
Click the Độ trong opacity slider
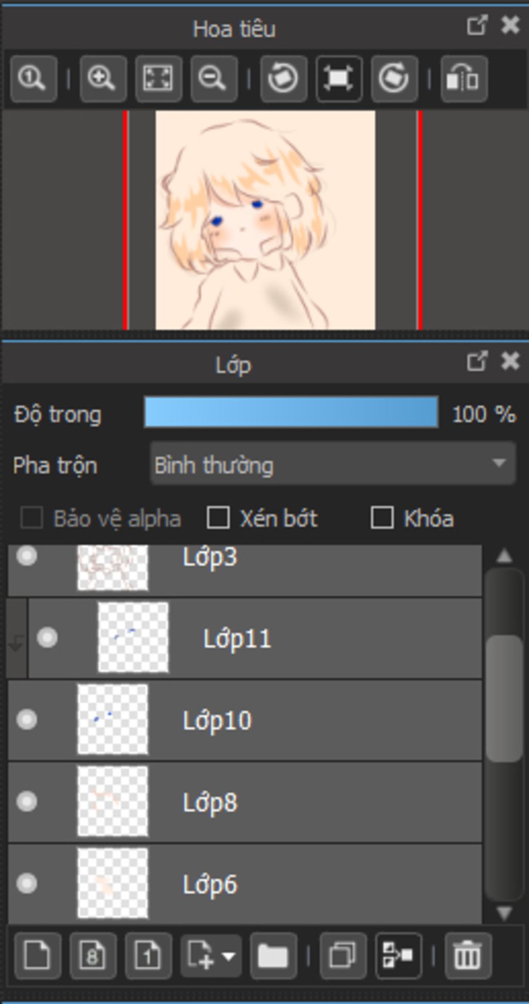[291, 412]
